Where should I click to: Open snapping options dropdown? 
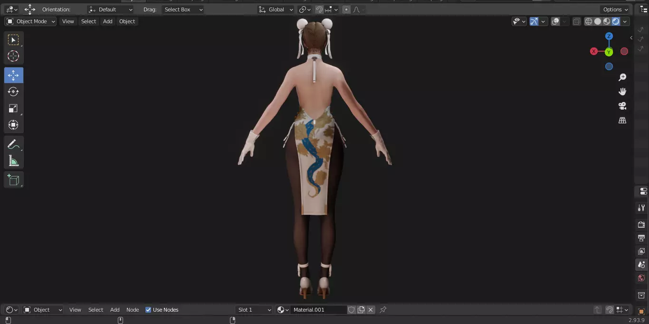[332, 9]
